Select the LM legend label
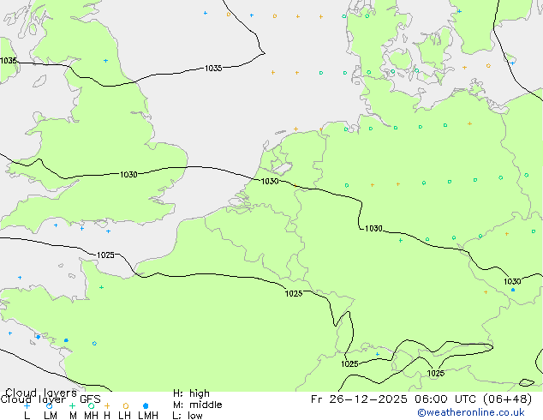The width and height of the screenshot is (543, 420). coord(51,415)
